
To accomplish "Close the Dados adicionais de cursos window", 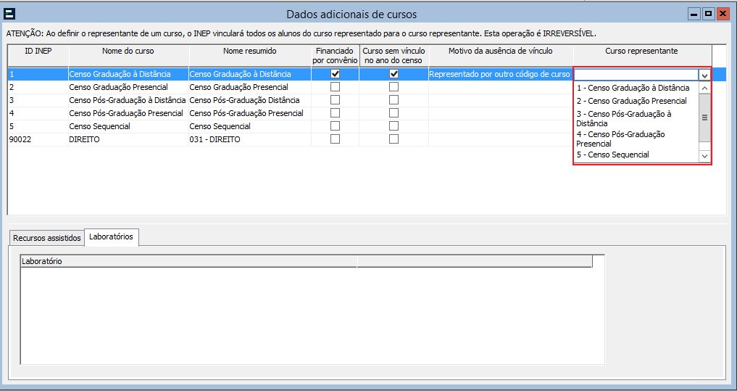I will click(722, 14).
